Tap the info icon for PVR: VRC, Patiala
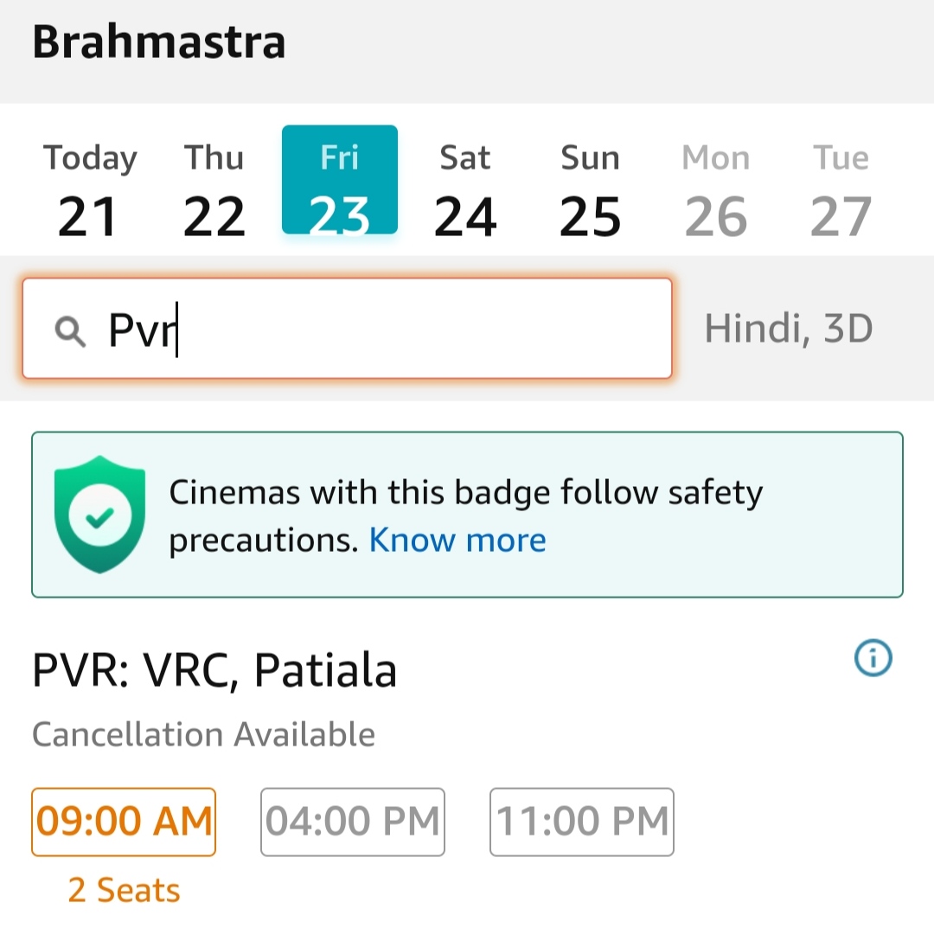This screenshot has width=934, height=928. pyautogui.click(x=873, y=659)
